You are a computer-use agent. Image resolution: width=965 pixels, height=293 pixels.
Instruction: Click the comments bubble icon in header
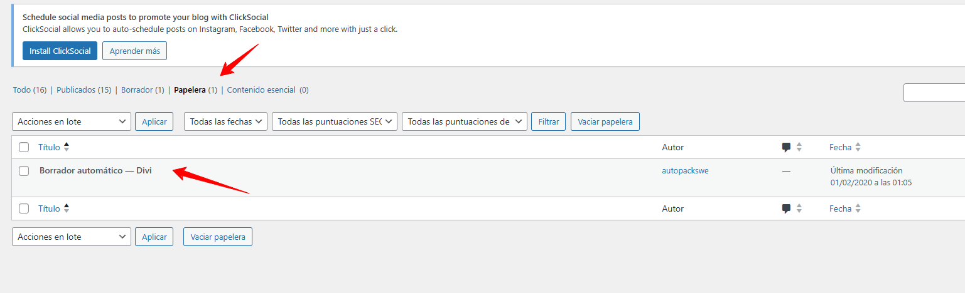(786, 148)
